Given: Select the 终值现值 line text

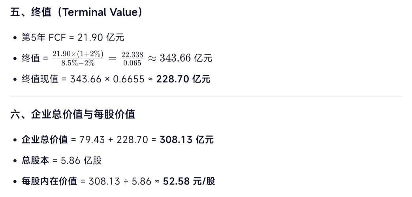Looking at the screenshot, I should pos(116,79).
